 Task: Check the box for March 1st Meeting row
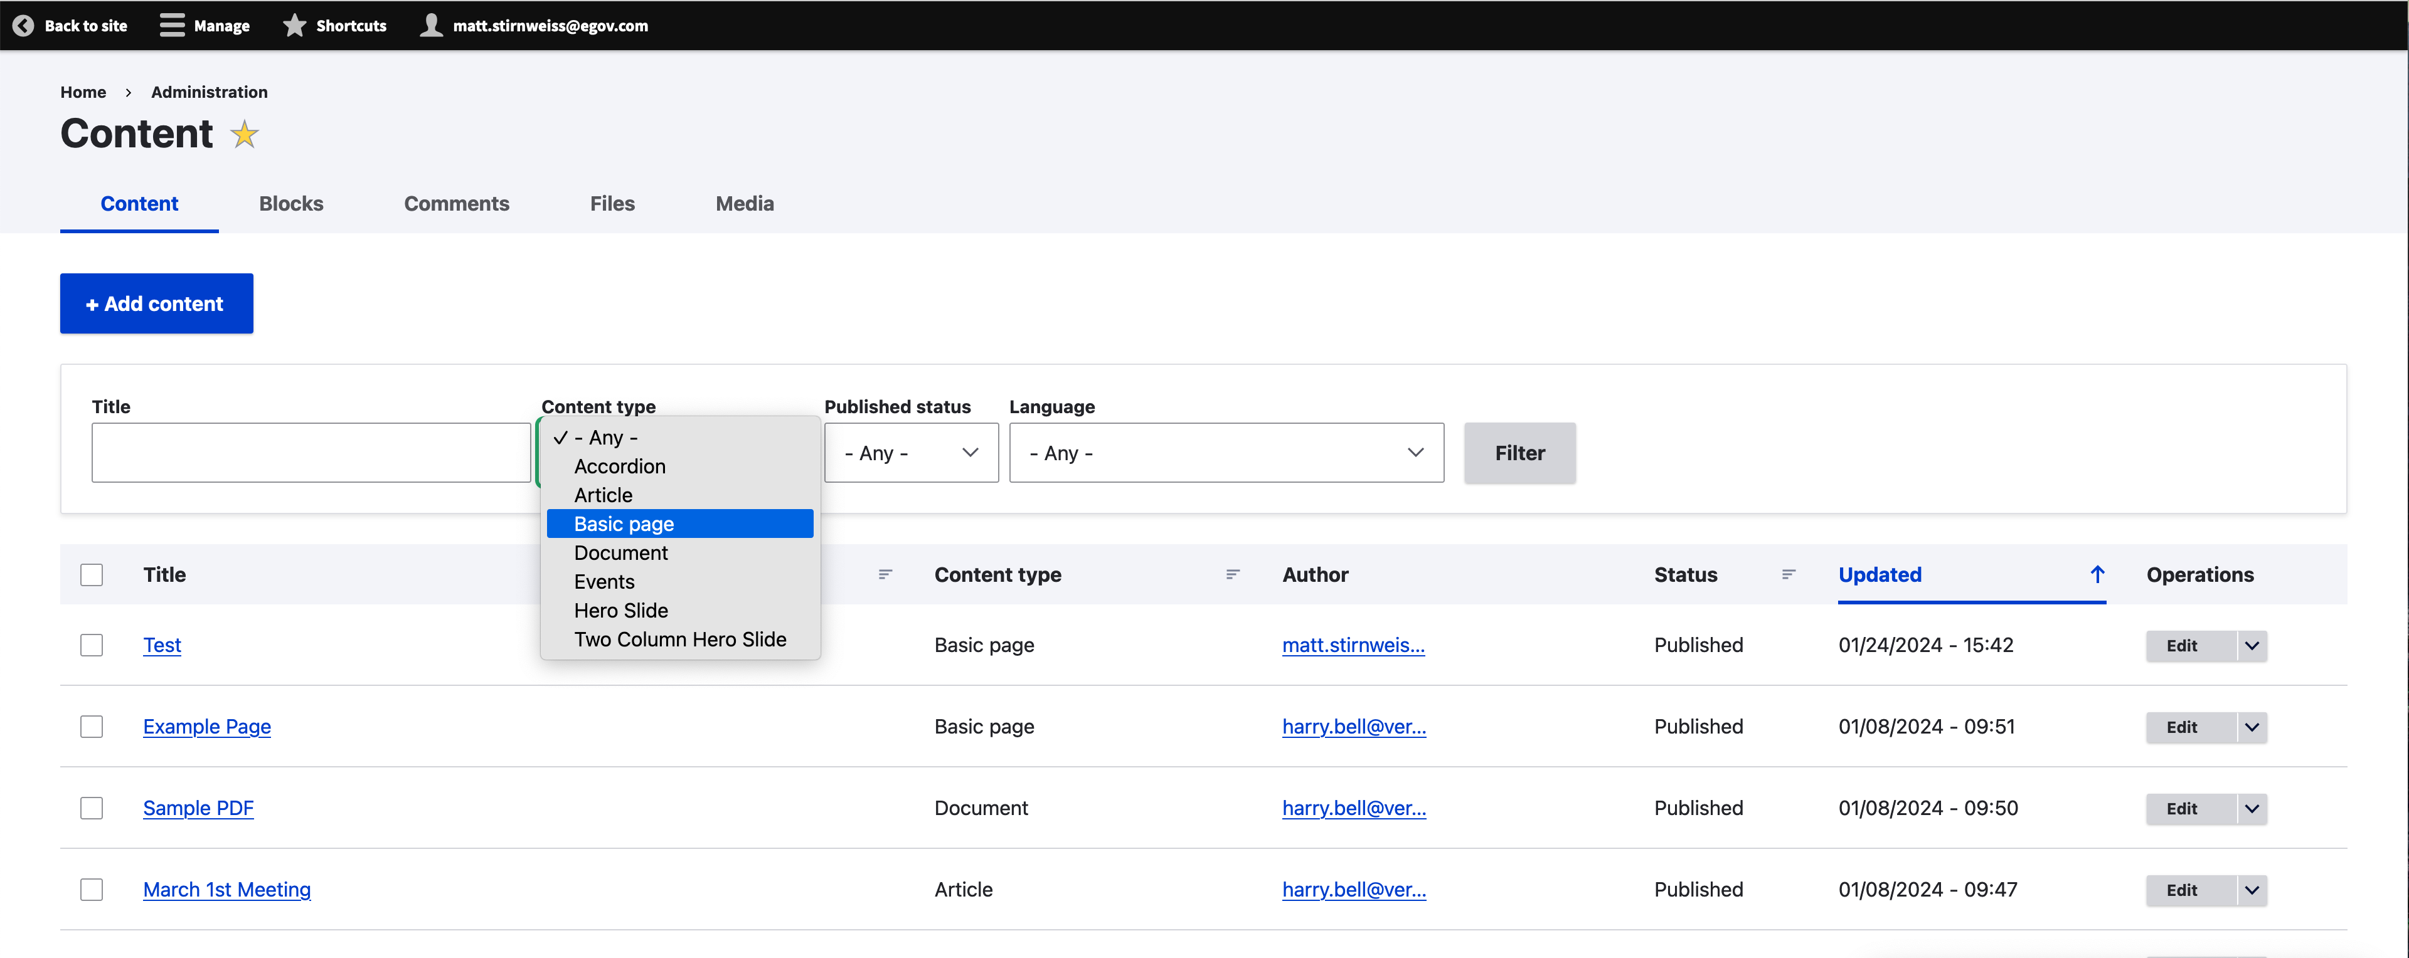coord(92,889)
